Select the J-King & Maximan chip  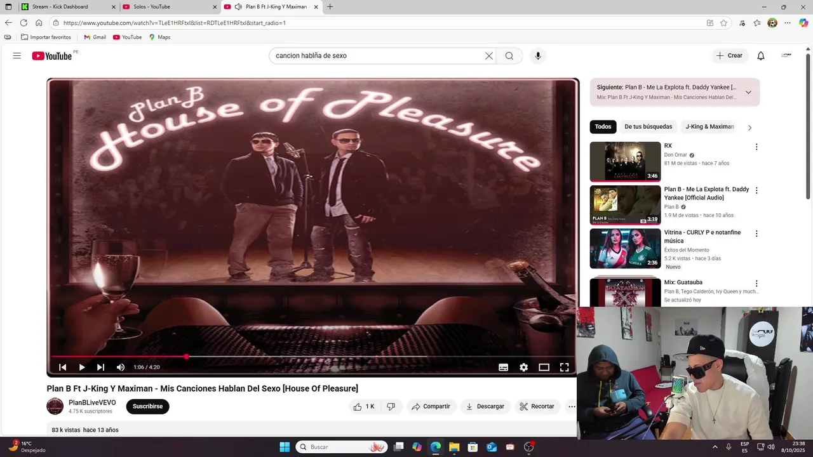(x=709, y=127)
